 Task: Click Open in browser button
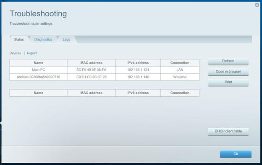(x=228, y=72)
